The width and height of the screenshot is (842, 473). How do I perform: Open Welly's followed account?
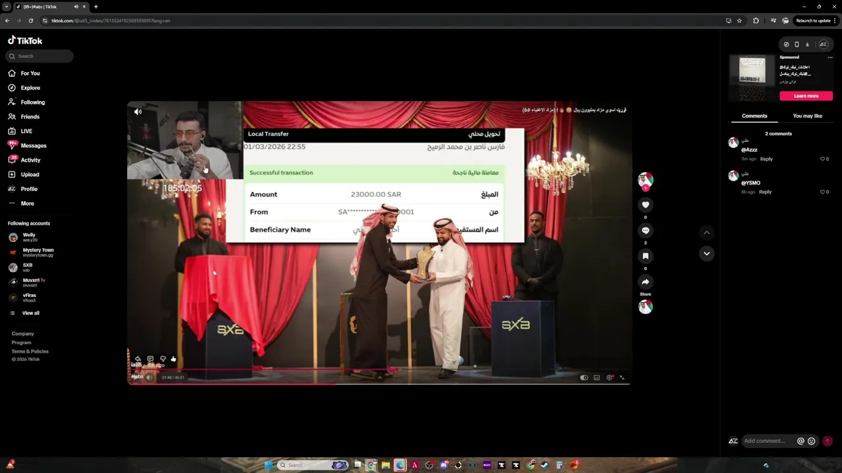(x=23, y=237)
